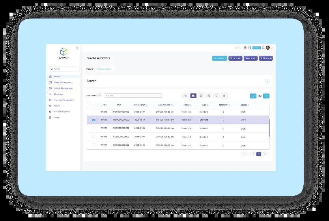This screenshot has width=329, height=221.
Task: Toggle the yellow pill switch in the top bar
Action: [x=238, y=48]
